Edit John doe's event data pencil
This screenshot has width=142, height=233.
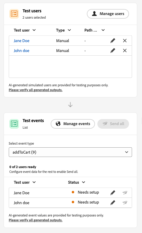(113, 203)
